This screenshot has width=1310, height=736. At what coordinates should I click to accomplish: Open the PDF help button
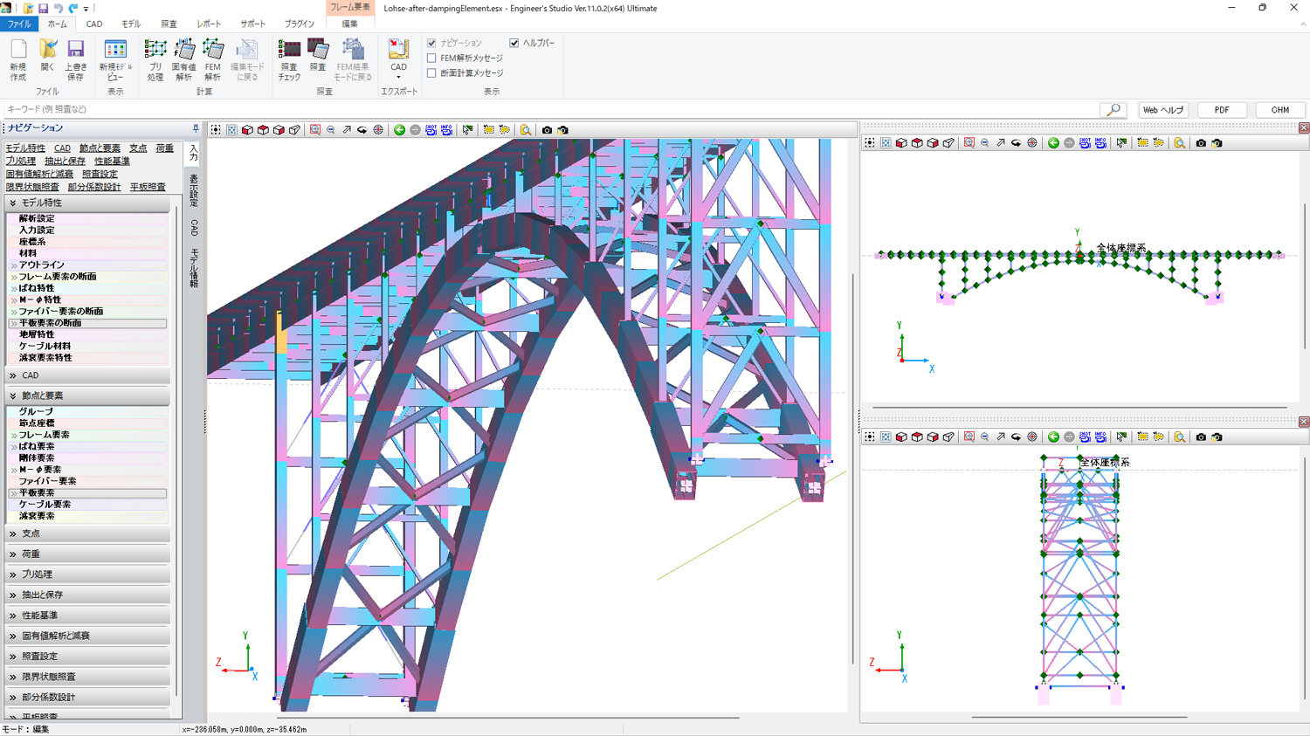pos(1221,110)
